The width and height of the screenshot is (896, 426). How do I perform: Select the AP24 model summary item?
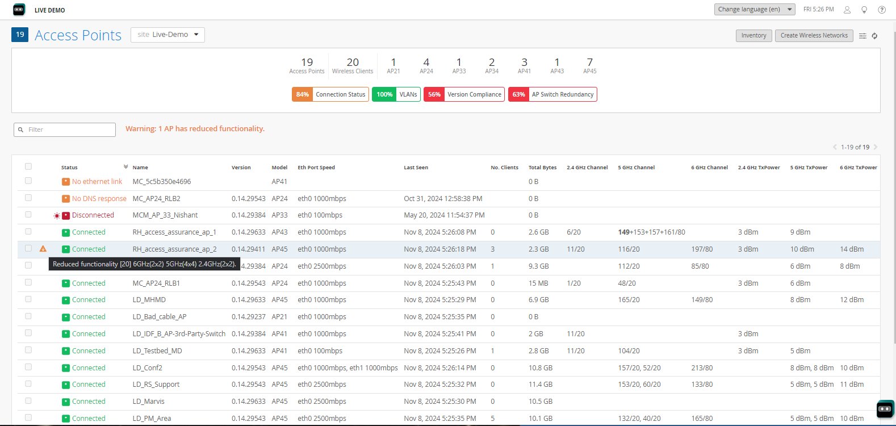click(x=426, y=65)
